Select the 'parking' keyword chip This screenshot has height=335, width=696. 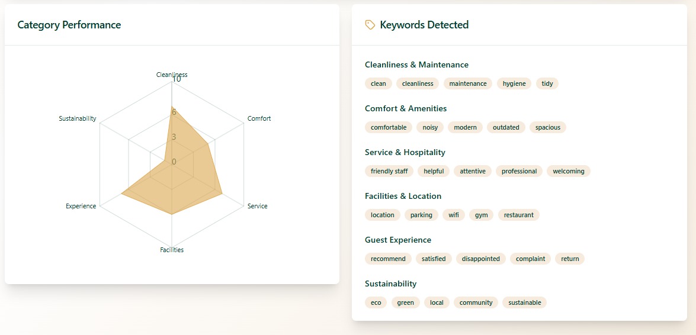tap(421, 215)
